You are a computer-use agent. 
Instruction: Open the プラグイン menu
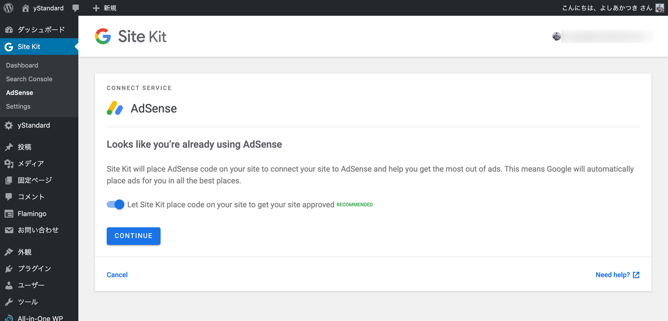click(39, 268)
